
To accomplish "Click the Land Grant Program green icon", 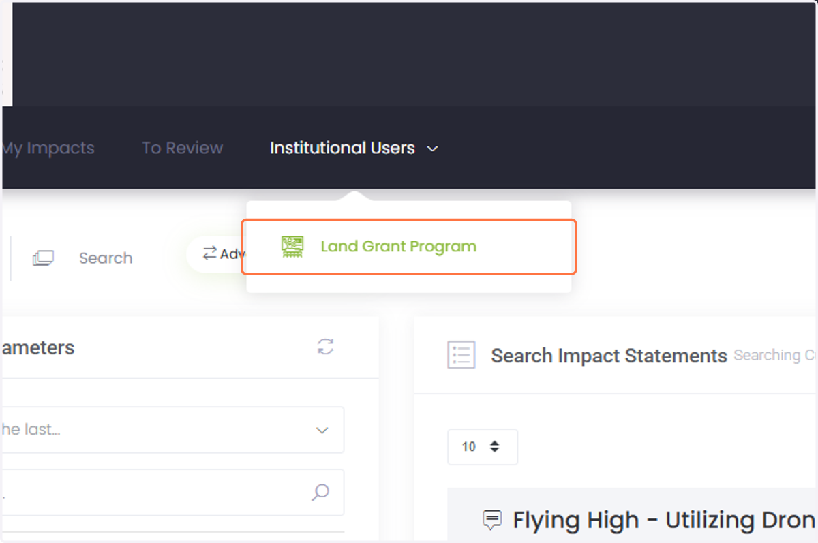I will pyautogui.click(x=292, y=247).
